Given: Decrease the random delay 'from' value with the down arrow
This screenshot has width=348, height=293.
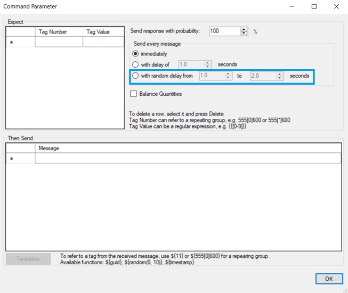Looking at the screenshot, I should [x=228, y=78].
